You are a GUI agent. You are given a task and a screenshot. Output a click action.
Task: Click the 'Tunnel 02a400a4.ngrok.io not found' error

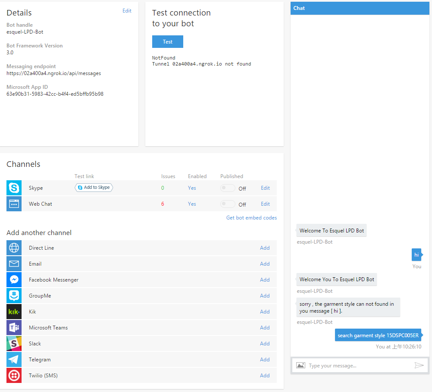(202, 64)
